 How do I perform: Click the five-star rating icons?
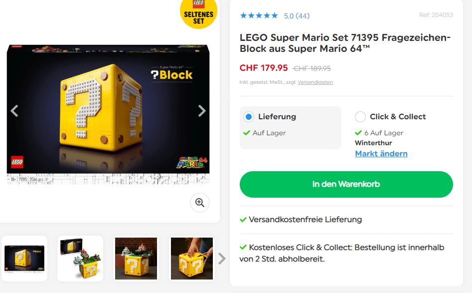[x=259, y=15]
